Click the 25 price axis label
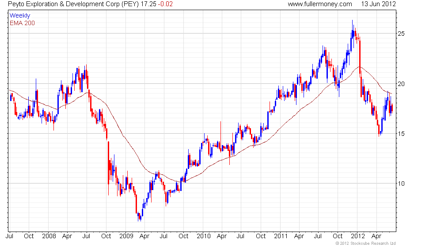 pyautogui.click(x=401, y=34)
